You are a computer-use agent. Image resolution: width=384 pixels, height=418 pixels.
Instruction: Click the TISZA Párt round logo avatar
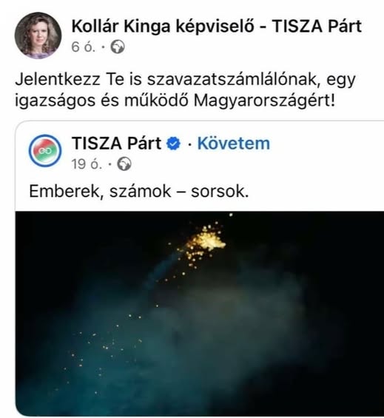(x=45, y=151)
